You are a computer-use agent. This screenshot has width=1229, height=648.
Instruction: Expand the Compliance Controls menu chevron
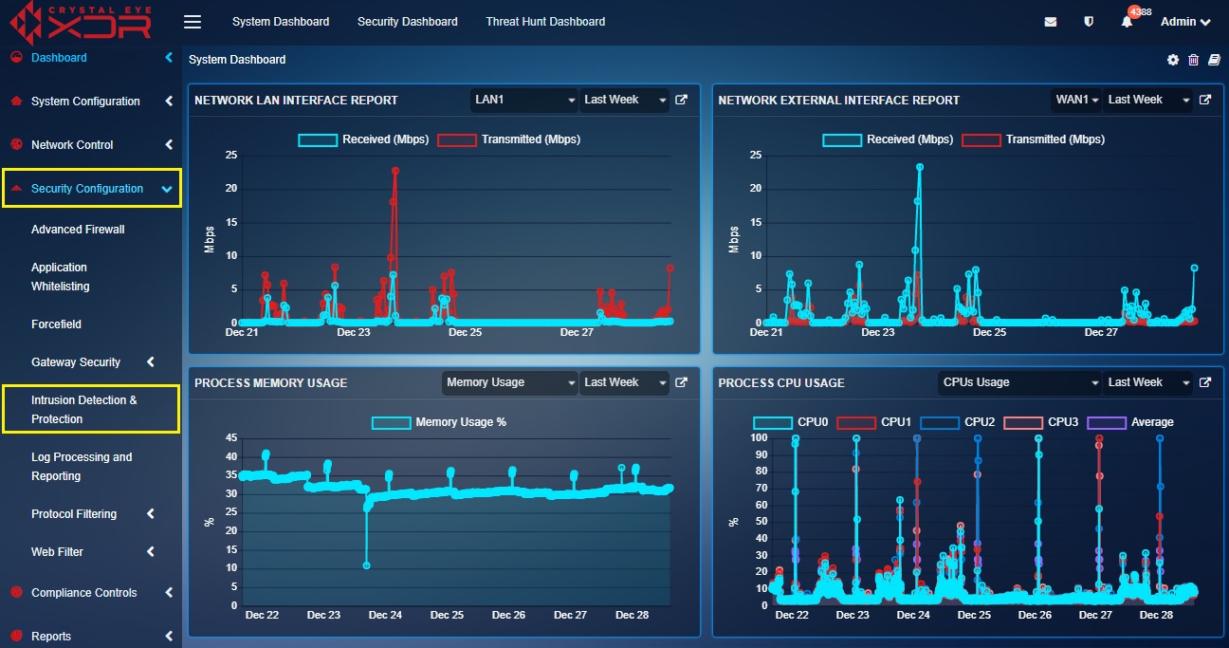[169, 593]
